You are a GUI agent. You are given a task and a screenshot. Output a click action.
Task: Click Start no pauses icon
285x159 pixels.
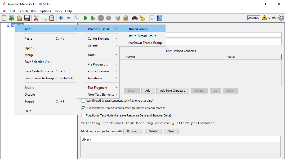93,18
